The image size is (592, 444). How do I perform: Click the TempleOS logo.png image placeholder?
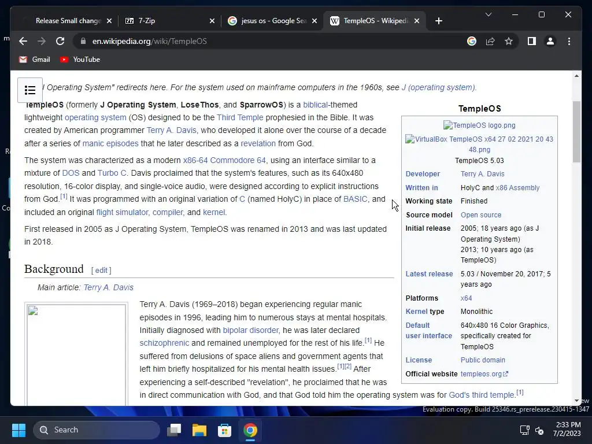479,125
